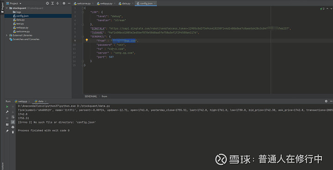
Task: Click the inspections checkmark widget
Action: (322, 9)
